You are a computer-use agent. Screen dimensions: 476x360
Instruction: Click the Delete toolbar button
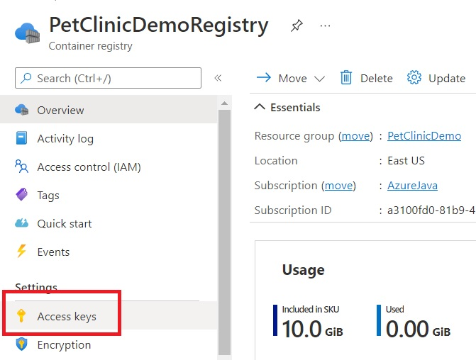click(x=367, y=78)
